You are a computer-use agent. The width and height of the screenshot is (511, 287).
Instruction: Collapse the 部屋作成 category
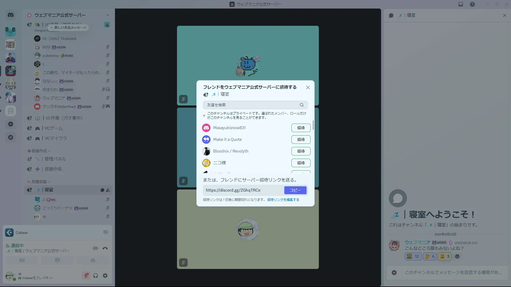(x=39, y=151)
